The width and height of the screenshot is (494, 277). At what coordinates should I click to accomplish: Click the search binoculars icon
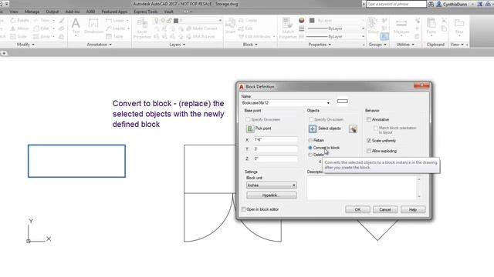click(431, 4)
